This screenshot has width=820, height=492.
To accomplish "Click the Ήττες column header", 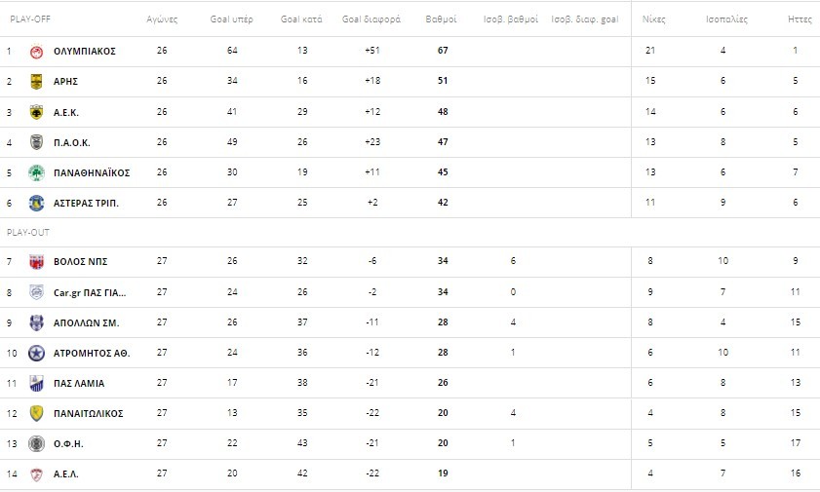I will click(x=799, y=19).
